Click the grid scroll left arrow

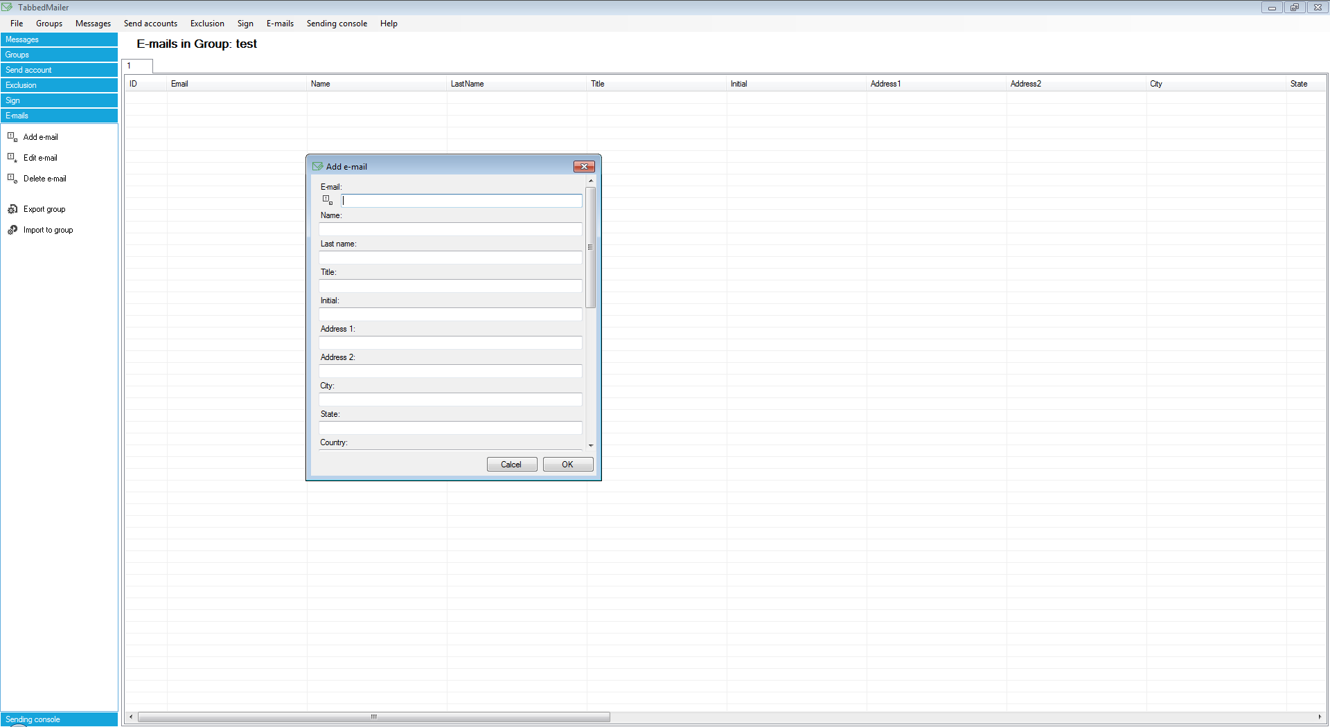pos(131,717)
